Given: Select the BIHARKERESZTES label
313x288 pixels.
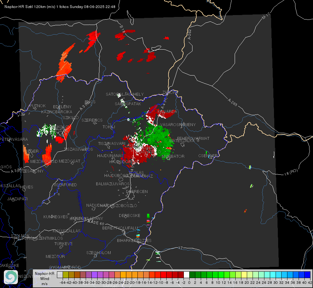Looking at the screenshot, I should pos(134,240).
